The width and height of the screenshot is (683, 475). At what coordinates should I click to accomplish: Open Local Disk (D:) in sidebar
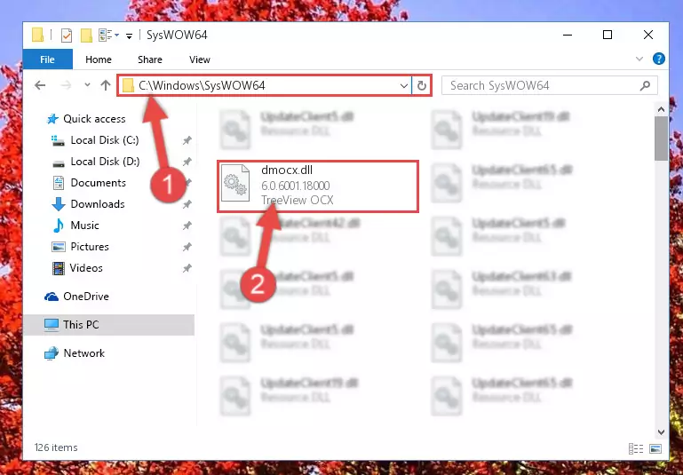coord(95,162)
